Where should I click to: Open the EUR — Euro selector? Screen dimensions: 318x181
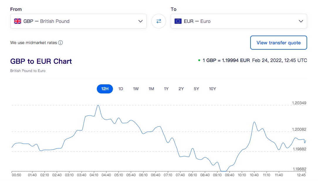(x=235, y=21)
